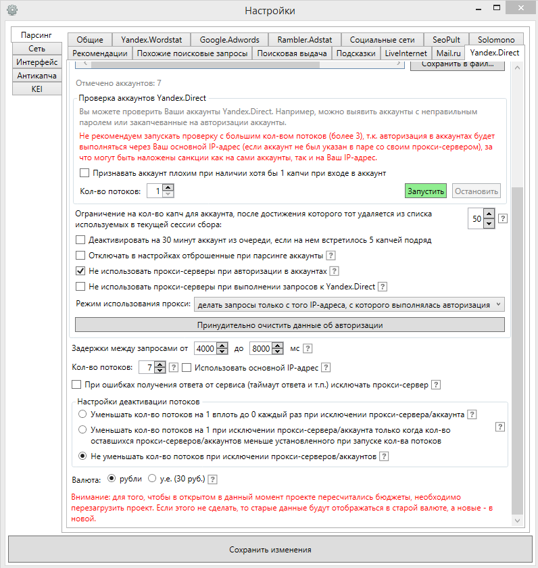Click green Запустить button
The width and height of the screenshot is (538, 568).
pyautogui.click(x=426, y=191)
